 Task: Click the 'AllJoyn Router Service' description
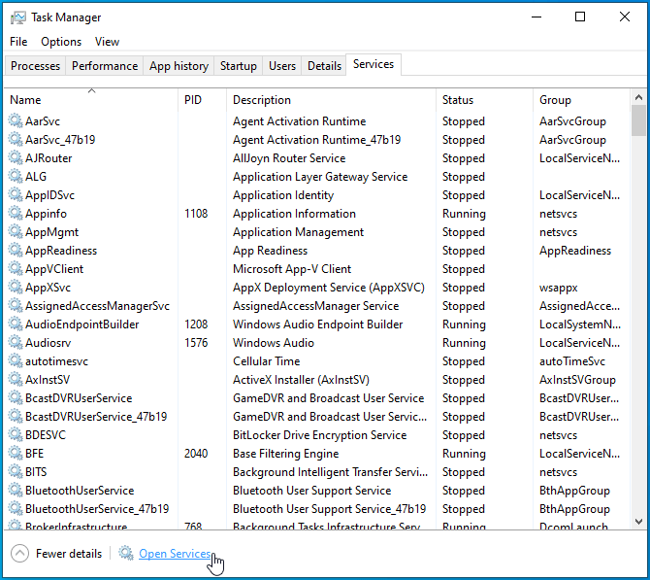(289, 158)
